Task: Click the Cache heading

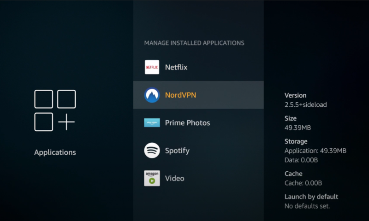Action: [x=293, y=174]
